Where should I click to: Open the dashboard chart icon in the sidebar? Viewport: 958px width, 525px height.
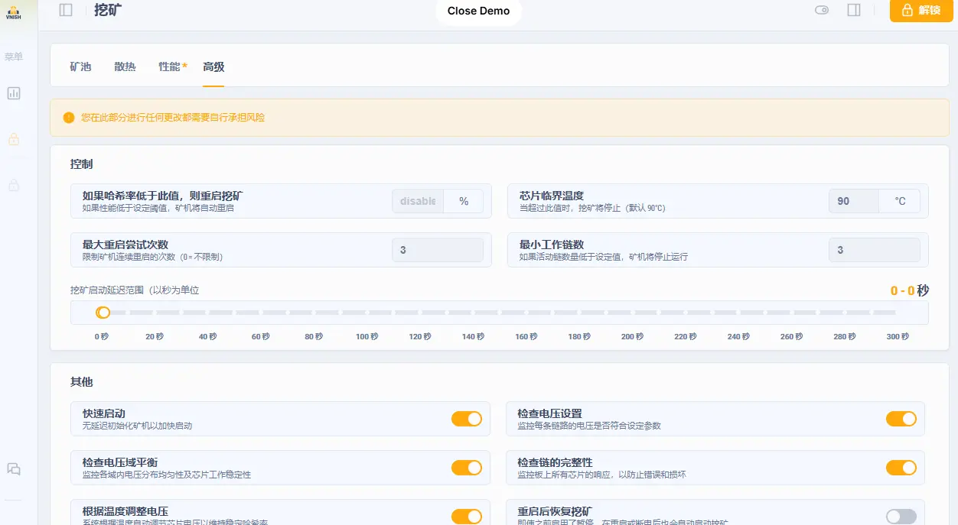coord(14,93)
